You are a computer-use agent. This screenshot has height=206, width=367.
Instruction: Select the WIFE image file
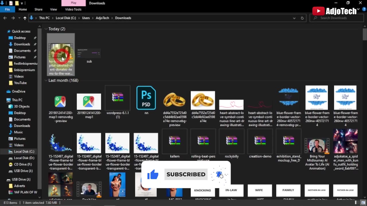(259, 192)
